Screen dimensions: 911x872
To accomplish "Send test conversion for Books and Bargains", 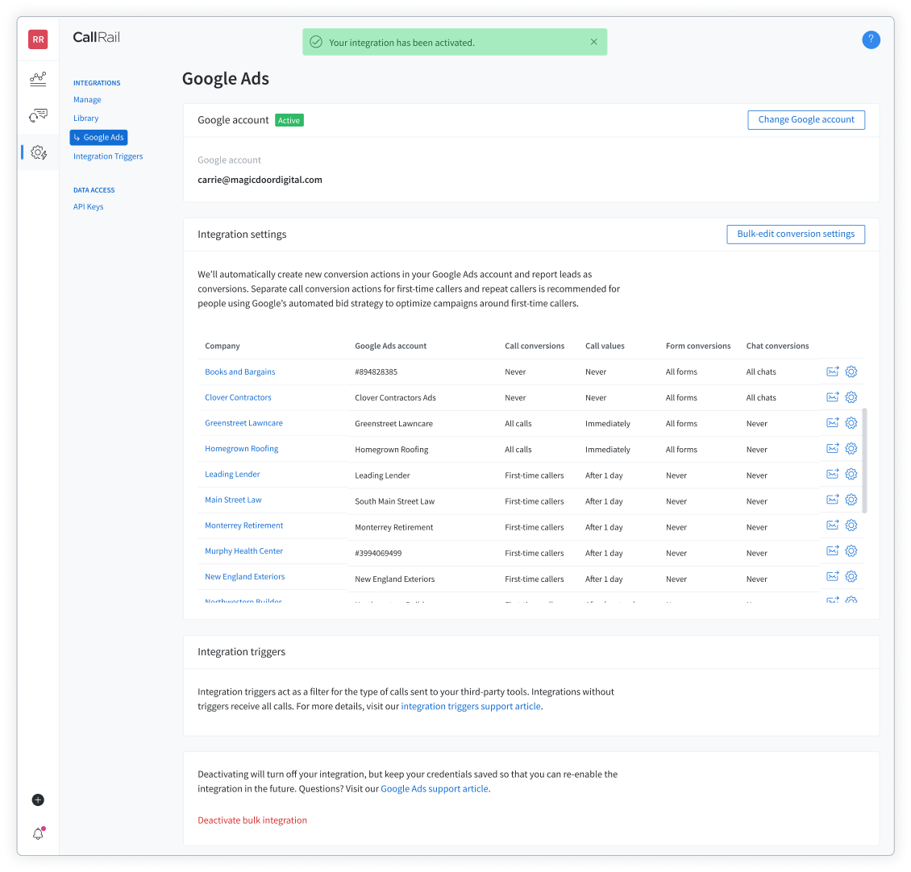I will (x=833, y=372).
